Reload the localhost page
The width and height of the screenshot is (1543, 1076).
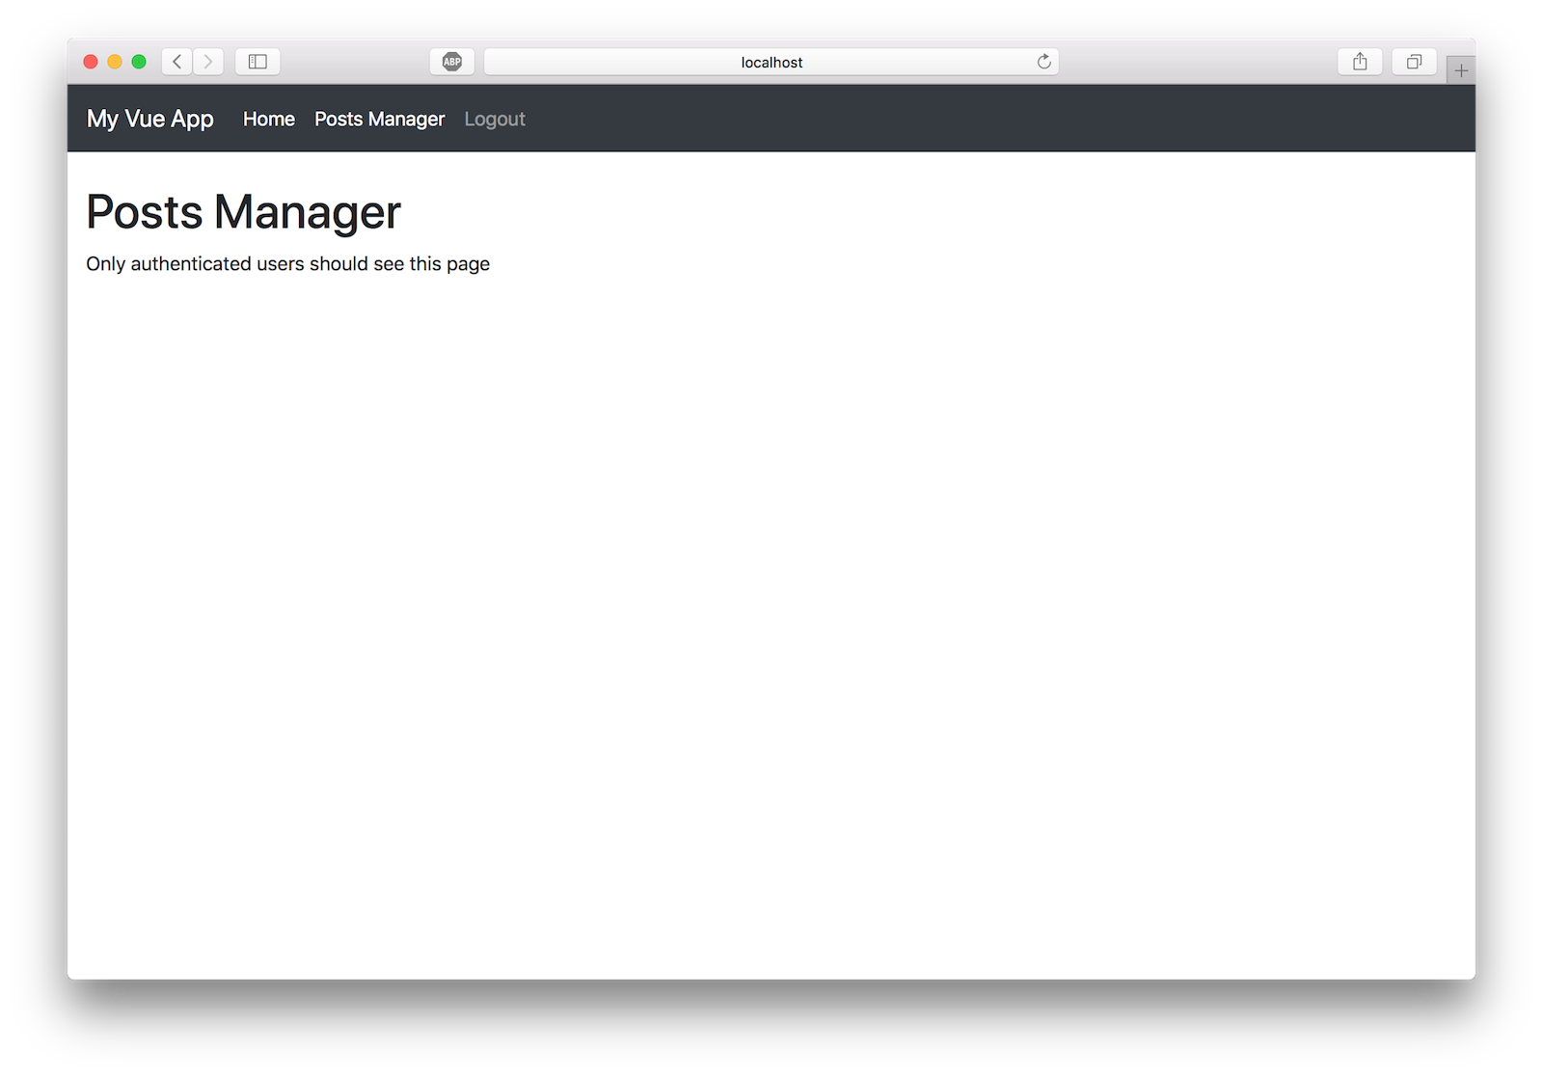[x=1044, y=61]
